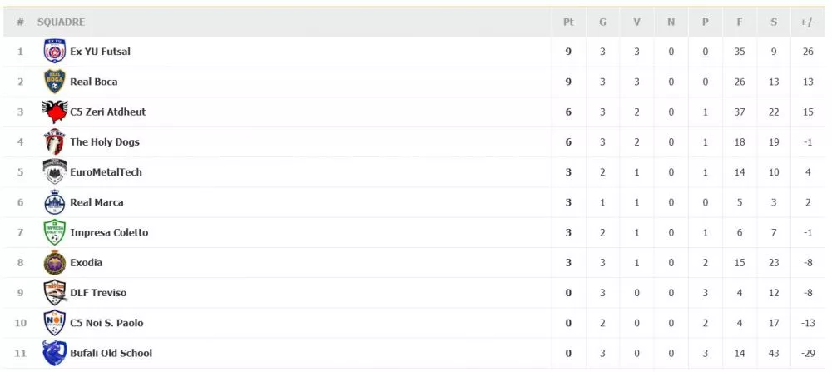Click Ex YU Futsal's 35 goals scored
The image size is (832, 372).
point(740,52)
